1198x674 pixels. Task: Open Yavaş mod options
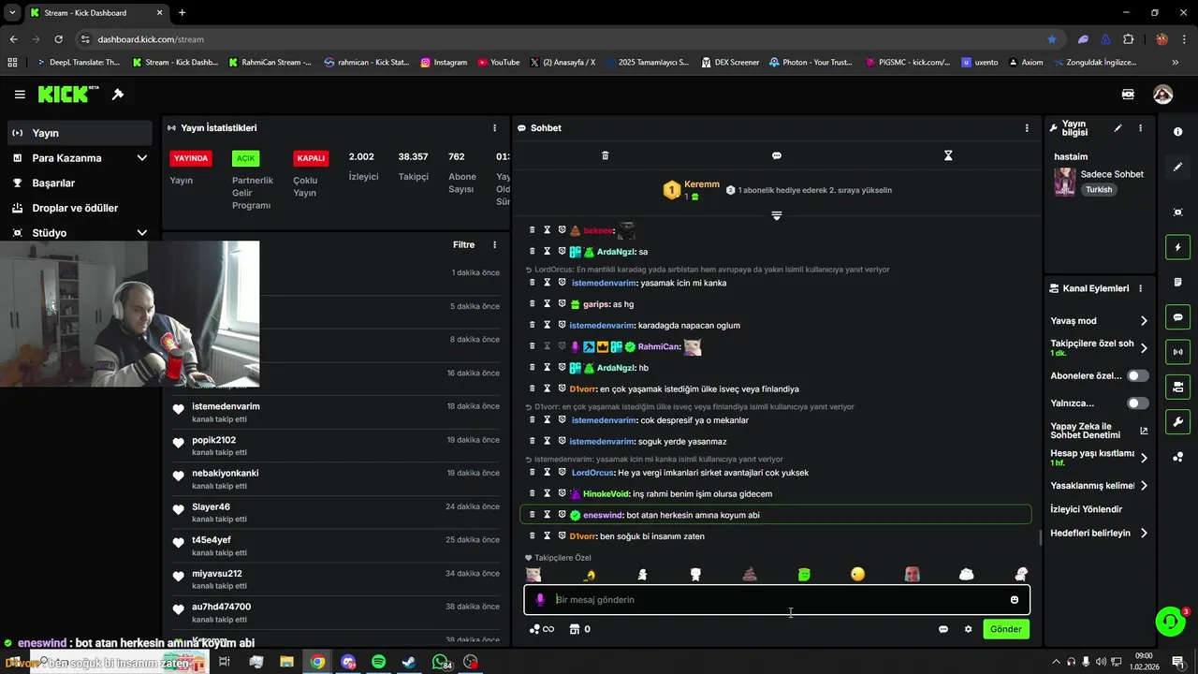(x=1100, y=321)
